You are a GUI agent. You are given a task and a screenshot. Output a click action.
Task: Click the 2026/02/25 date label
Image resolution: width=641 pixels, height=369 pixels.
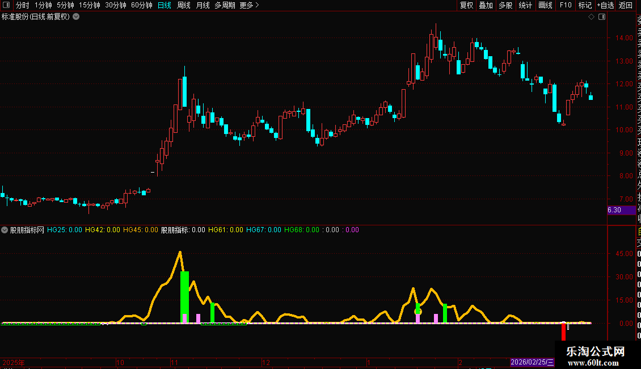pyautogui.click(x=532, y=362)
